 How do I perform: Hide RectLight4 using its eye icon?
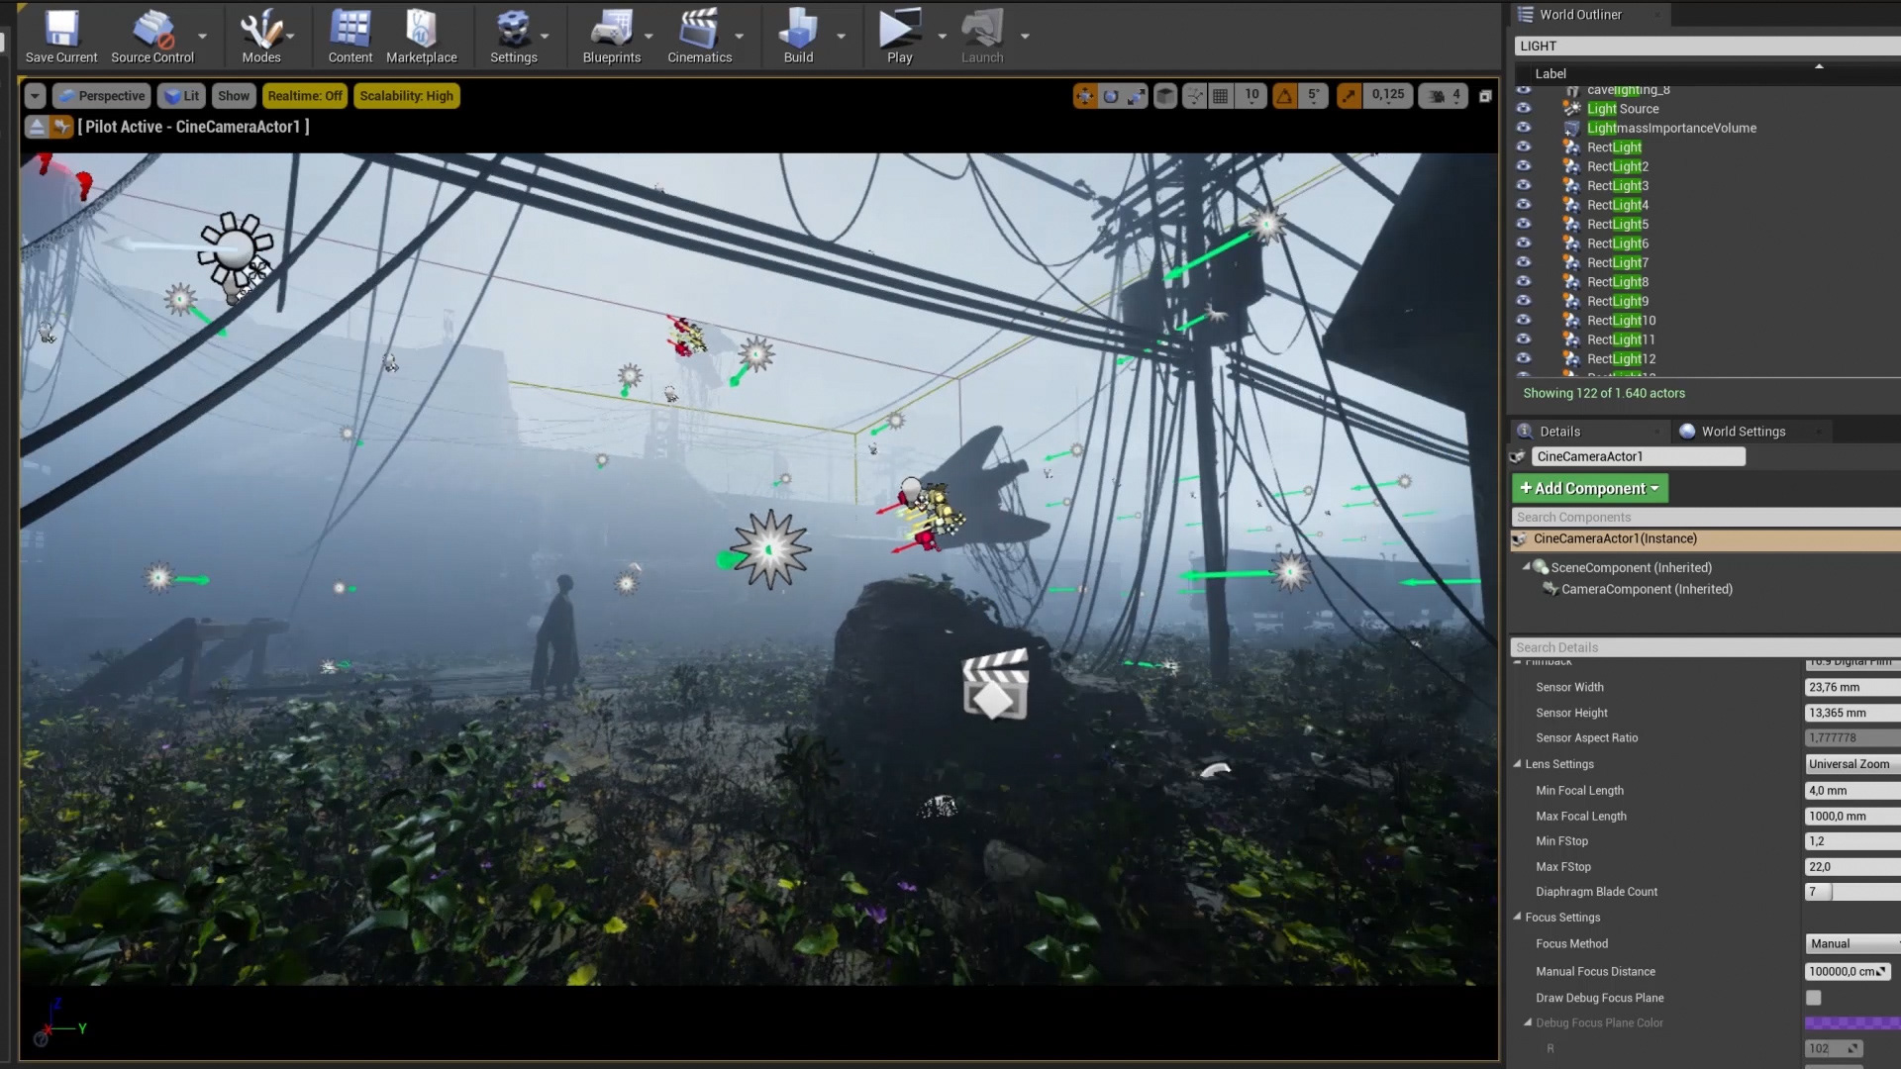(x=1524, y=205)
